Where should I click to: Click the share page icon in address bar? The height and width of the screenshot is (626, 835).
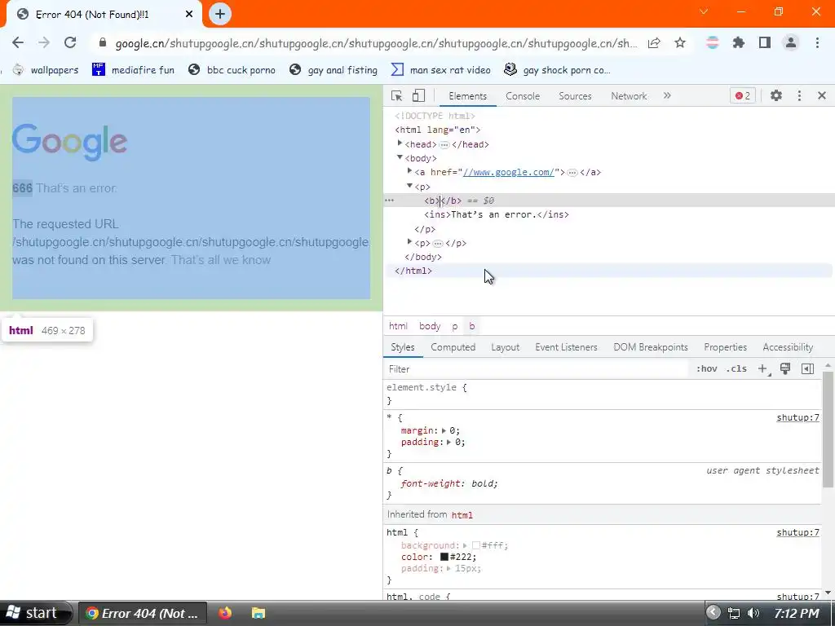click(x=654, y=43)
